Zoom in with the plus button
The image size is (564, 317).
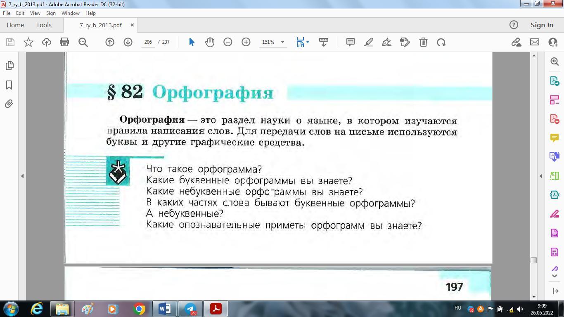pyautogui.click(x=246, y=42)
